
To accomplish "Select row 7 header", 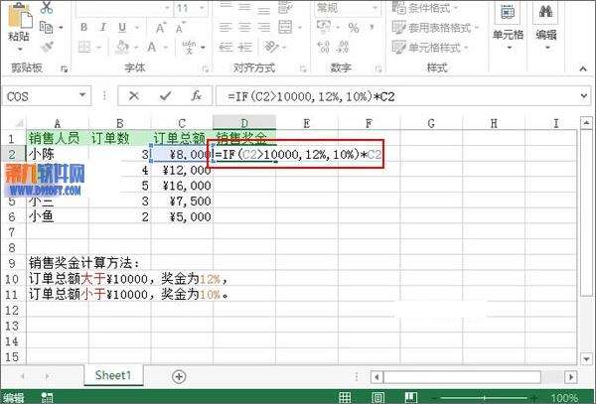I will click(12, 232).
